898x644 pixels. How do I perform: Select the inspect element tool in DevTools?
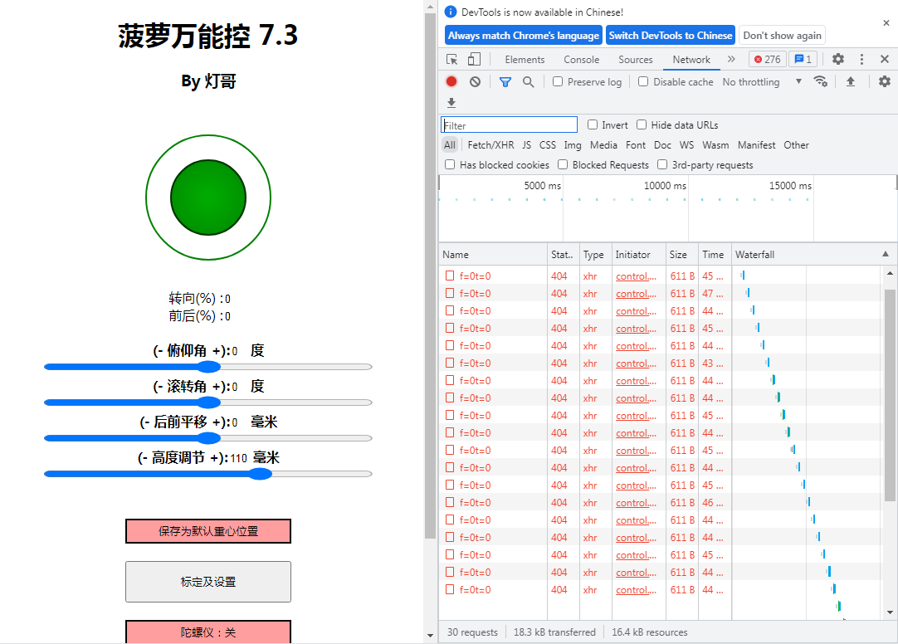(452, 59)
